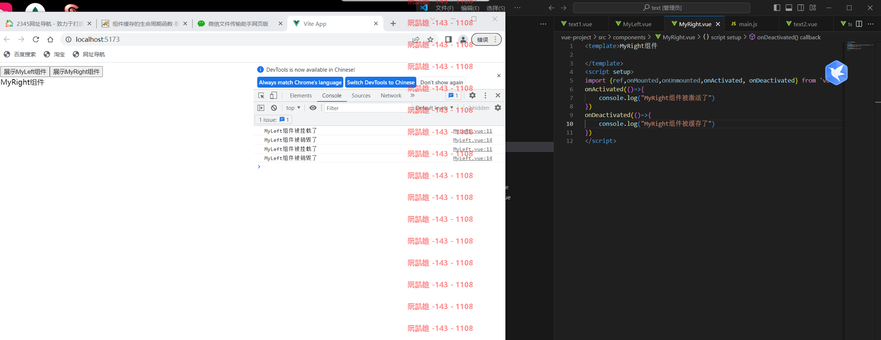Clear the console output
This screenshot has width=881, height=340.
tap(274, 108)
